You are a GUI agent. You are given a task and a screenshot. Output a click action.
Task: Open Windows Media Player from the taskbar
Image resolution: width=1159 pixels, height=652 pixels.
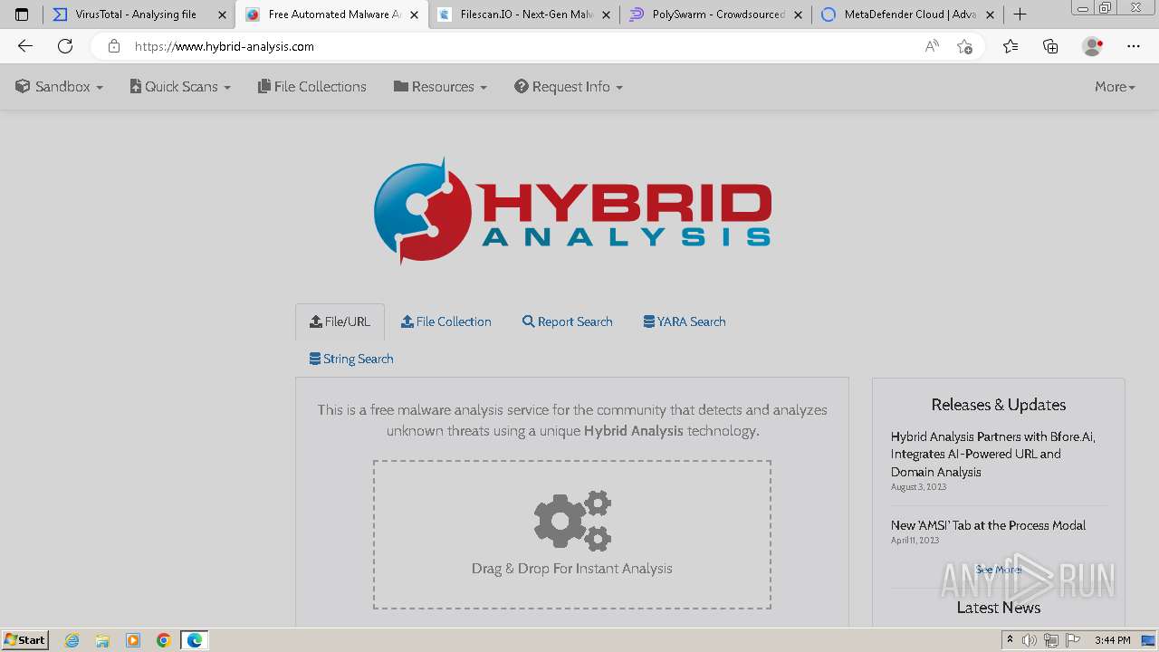tap(133, 640)
